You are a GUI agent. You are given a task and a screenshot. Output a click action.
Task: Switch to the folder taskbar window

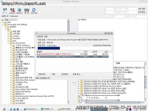(x=64, y=109)
